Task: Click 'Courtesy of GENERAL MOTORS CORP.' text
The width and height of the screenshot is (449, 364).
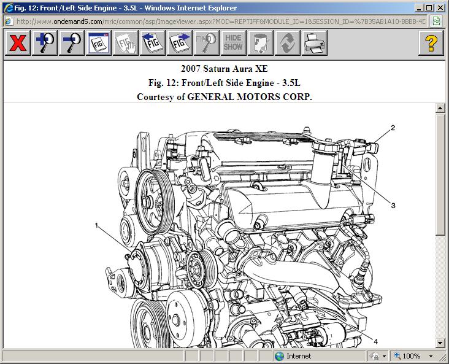Action: point(224,97)
